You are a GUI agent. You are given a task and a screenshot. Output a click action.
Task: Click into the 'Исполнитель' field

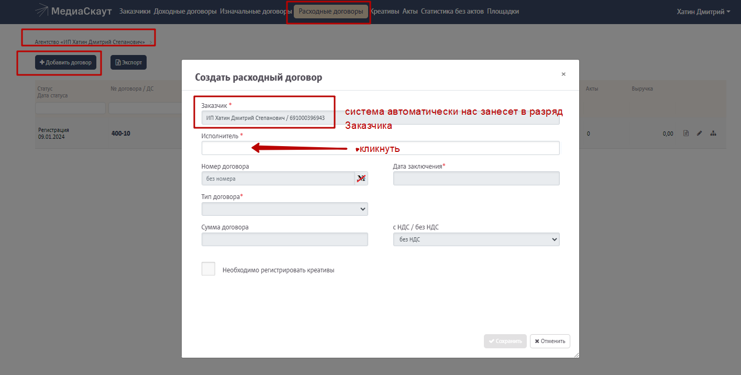(x=380, y=148)
